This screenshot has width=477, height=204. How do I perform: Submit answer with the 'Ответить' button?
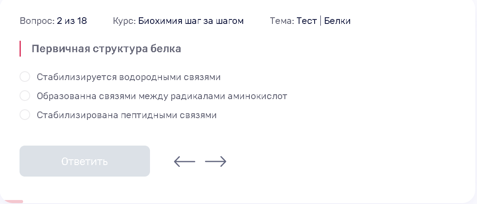tap(85, 161)
